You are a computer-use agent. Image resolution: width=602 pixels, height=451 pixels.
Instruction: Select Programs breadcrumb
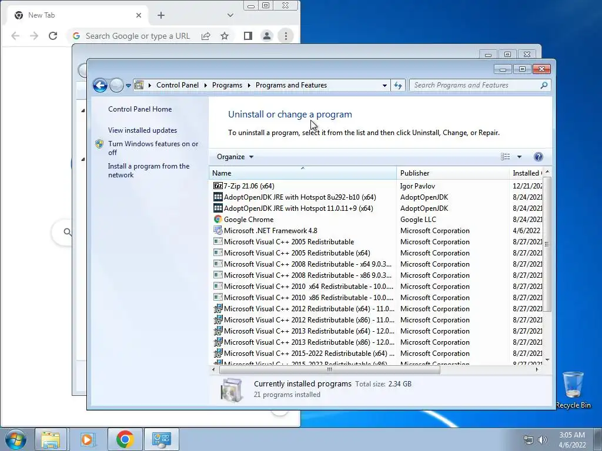(x=227, y=85)
